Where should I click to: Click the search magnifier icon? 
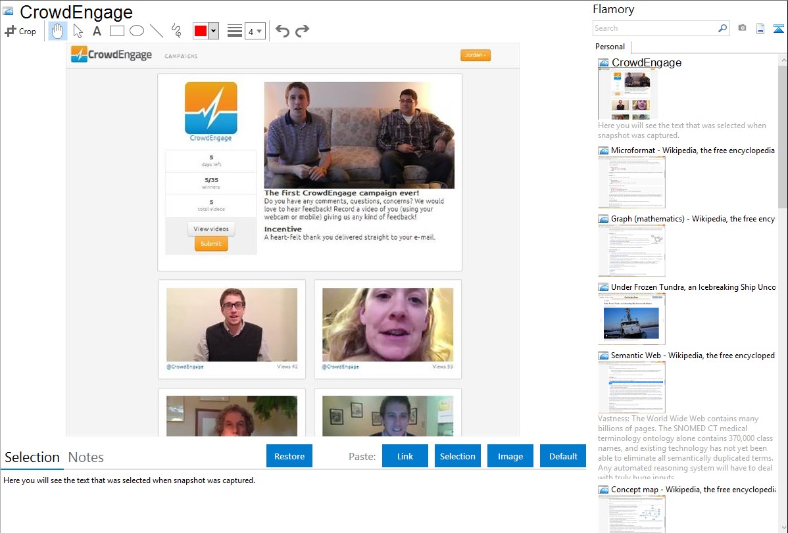click(x=723, y=28)
